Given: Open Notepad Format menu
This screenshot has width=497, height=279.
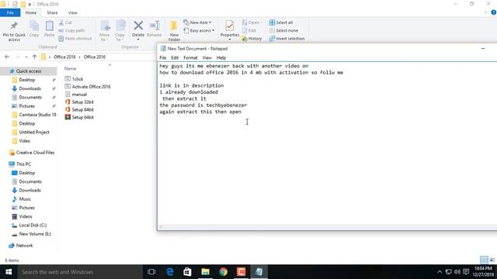Looking at the screenshot, I should (190, 58).
